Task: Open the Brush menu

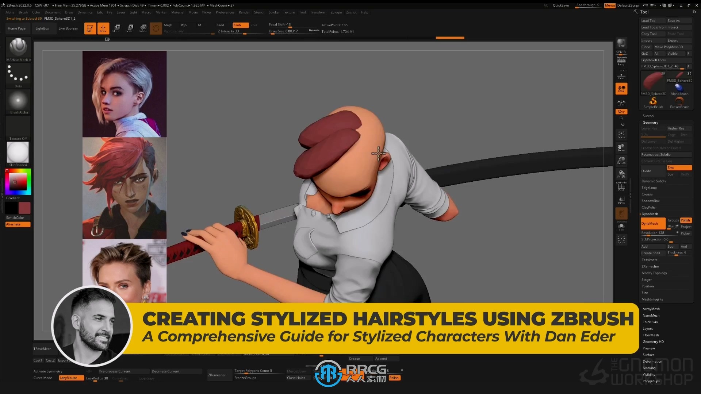Action: point(23,12)
